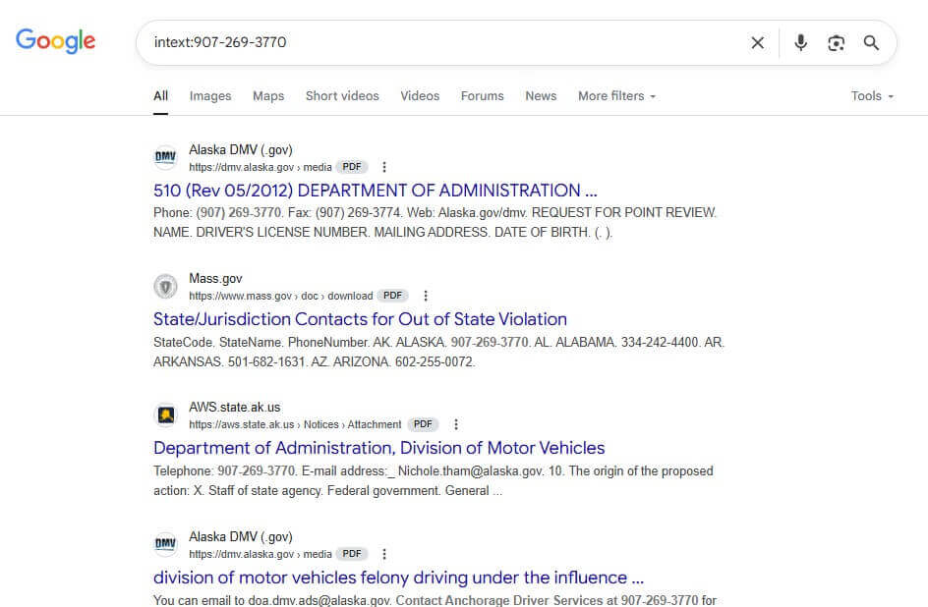This screenshot has width=928, height=607.
Task: Expand the More filters dropdown
Action: point(616,95)
